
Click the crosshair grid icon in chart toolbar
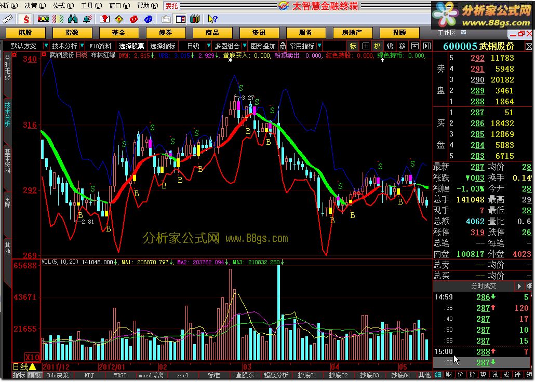(366, 46)
